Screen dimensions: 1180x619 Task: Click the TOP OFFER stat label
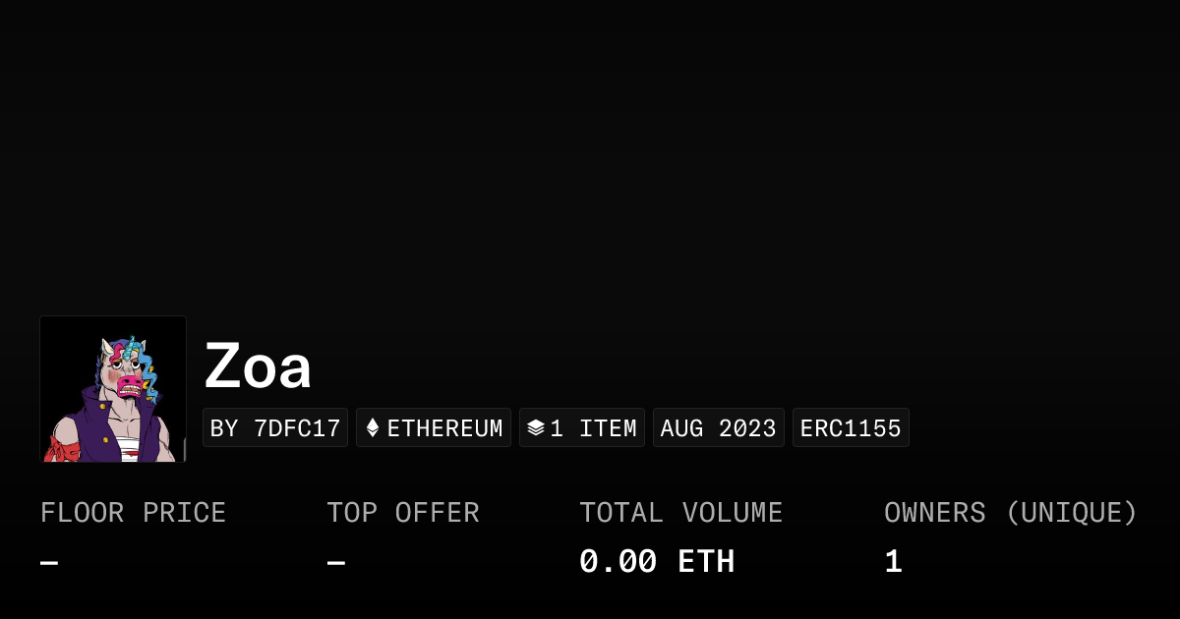403,513
